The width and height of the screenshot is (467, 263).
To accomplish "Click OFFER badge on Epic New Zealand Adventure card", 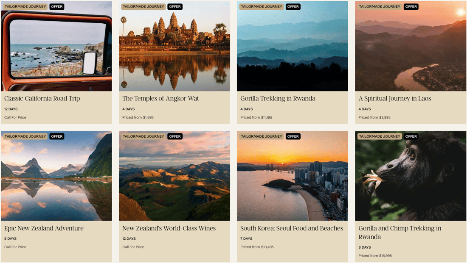I will (57, 136).
